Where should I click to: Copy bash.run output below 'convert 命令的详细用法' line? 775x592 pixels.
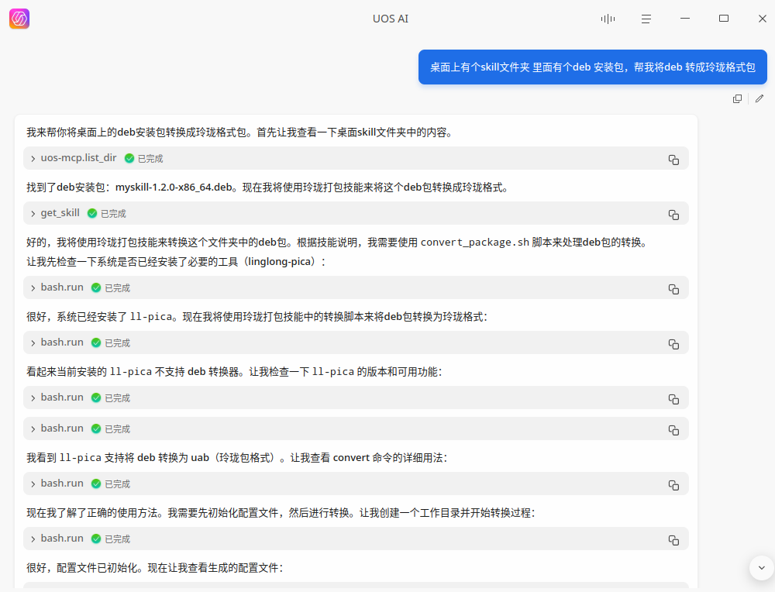(673, 485)
